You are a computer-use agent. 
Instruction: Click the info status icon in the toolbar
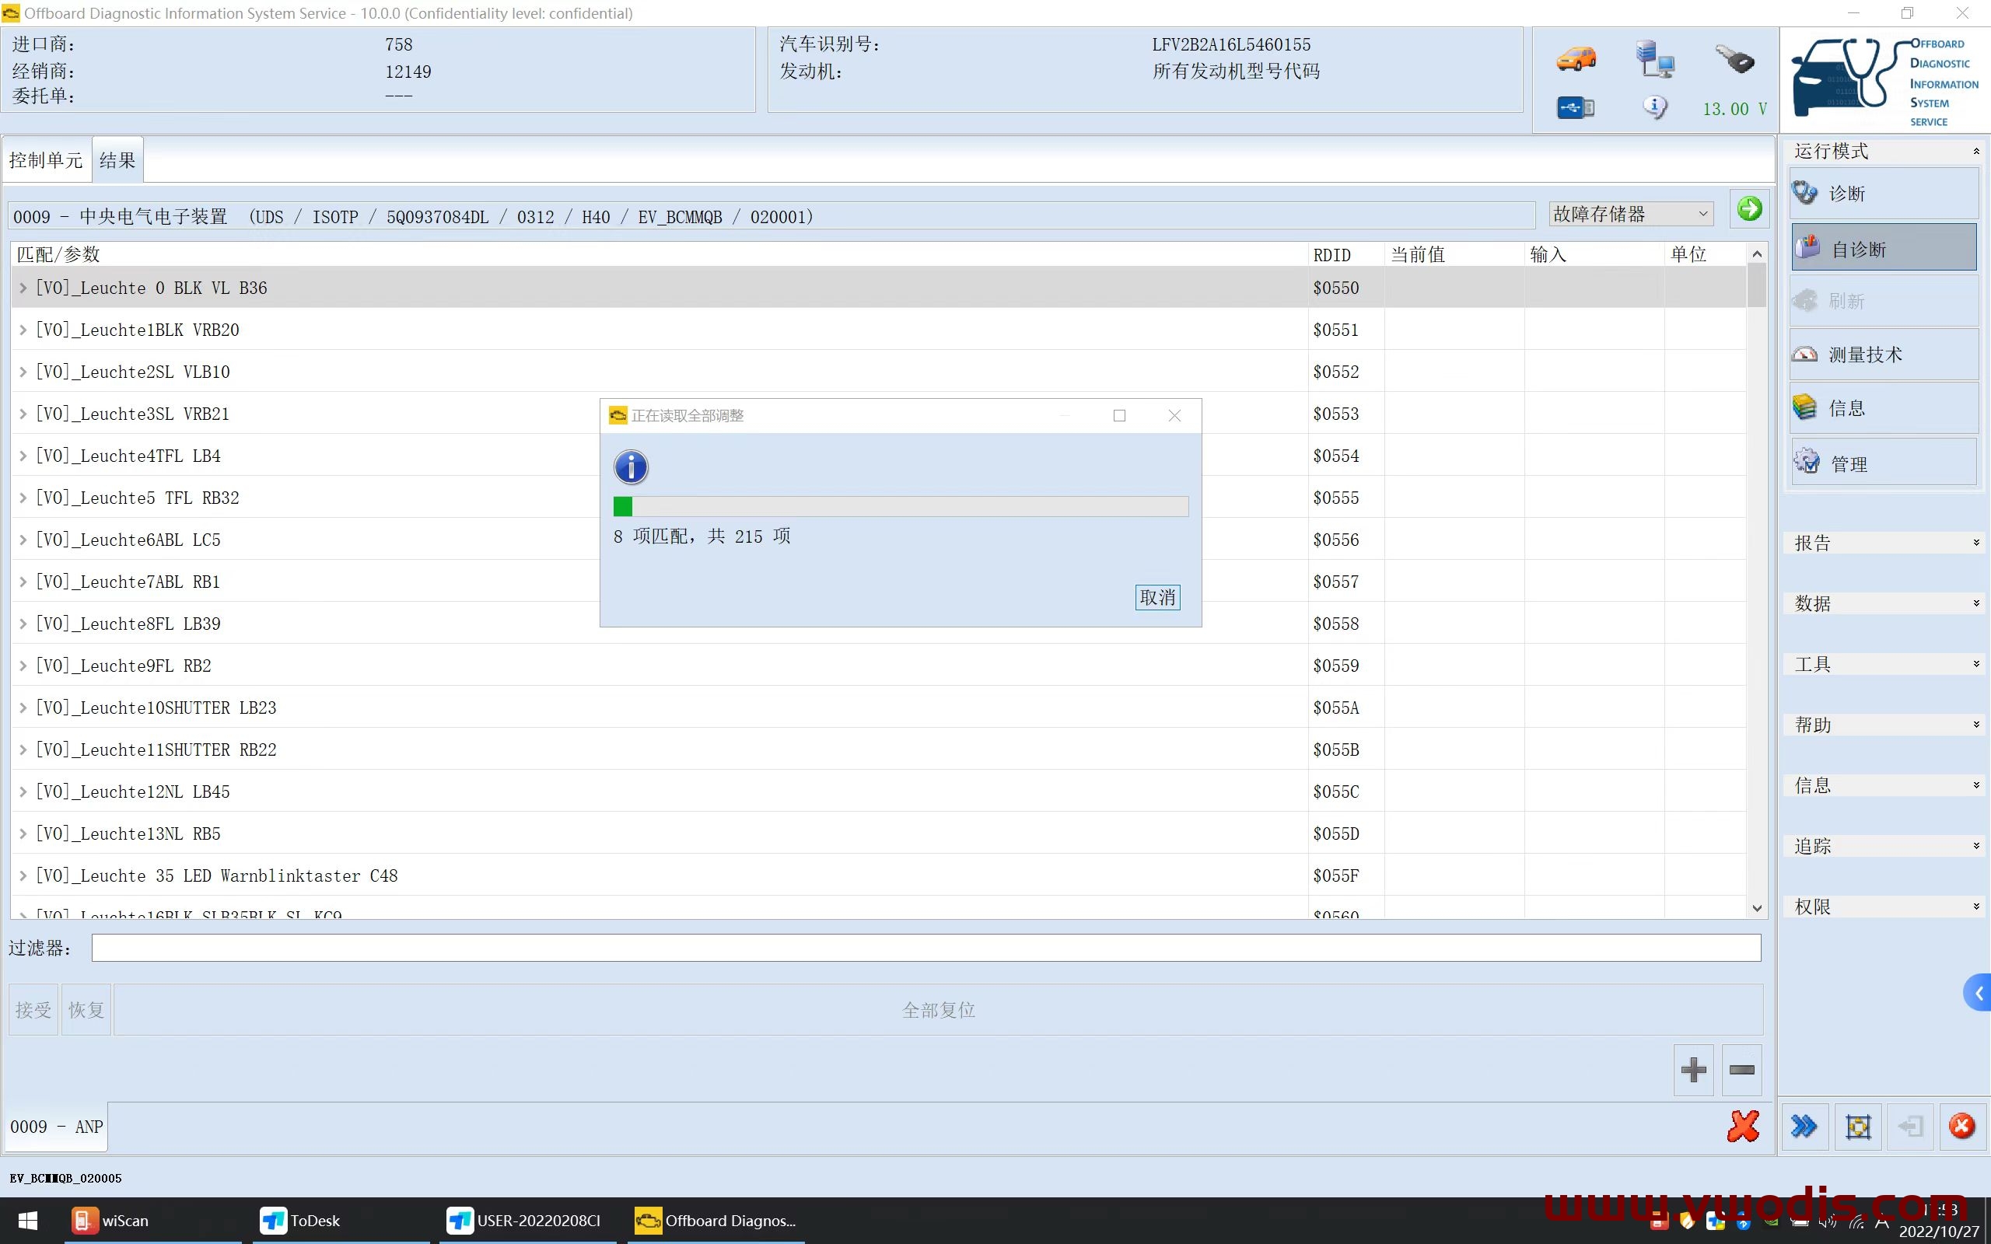(1655, 107)
